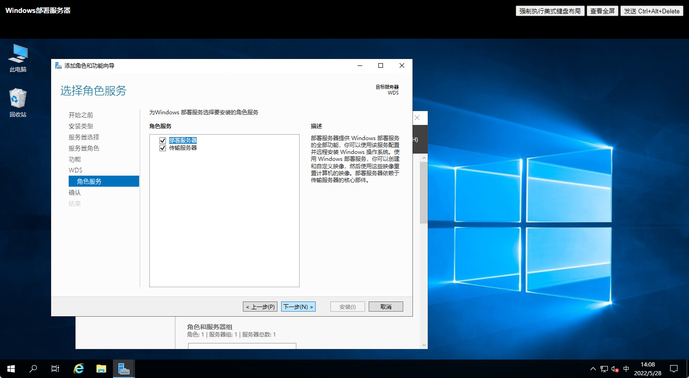Image resolution: width=689 pixels, height=378 pixels.
Task: Open the Windows Start menu
Action: [x=11, y=369]
